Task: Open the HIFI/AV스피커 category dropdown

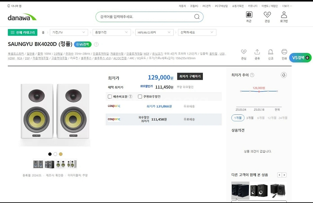Action: [x=154, y=33]
